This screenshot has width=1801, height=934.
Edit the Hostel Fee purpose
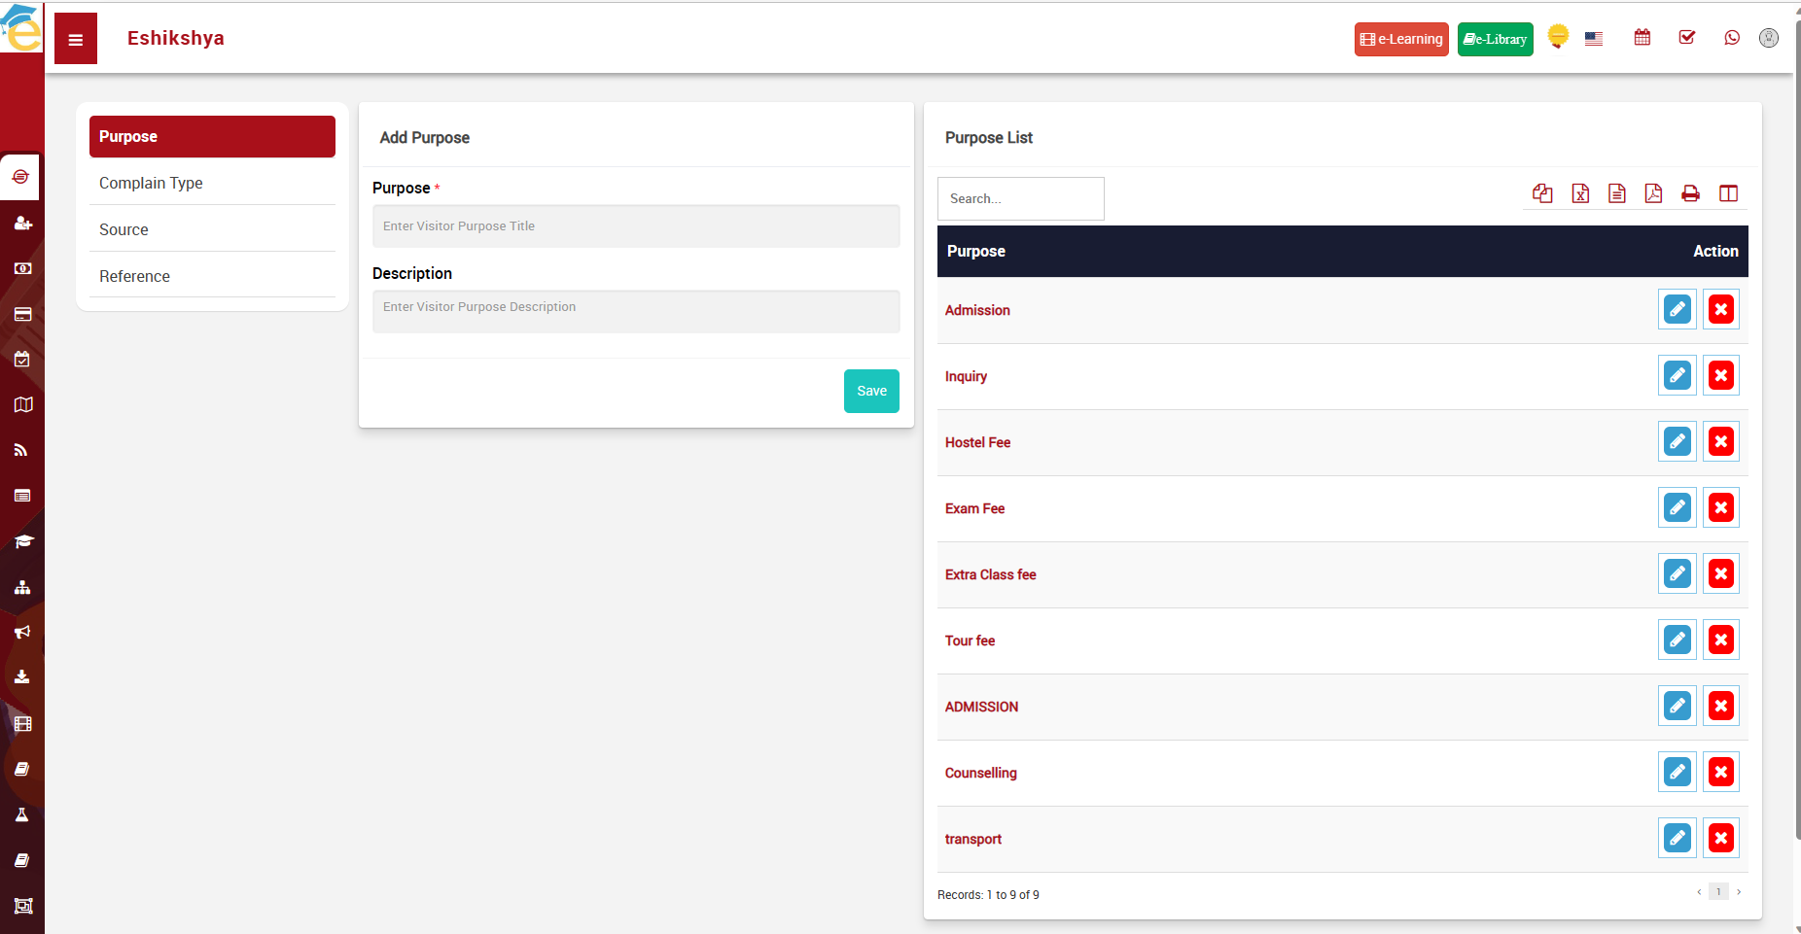1677,442
